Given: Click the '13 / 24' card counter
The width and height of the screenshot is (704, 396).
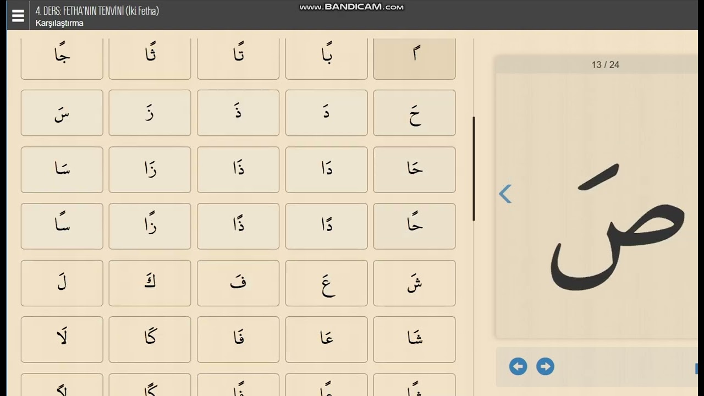Looking at the screenshot, I should [606, 65].
